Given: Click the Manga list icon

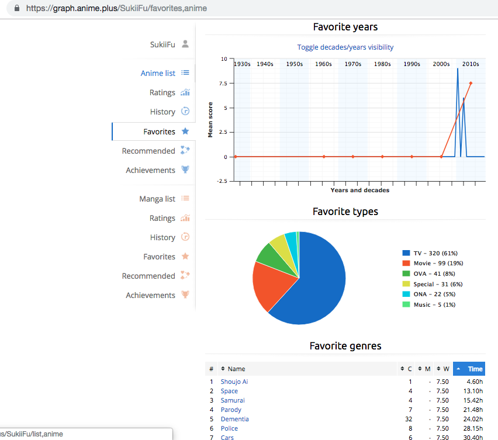Looking at the screenshot, I should 185,199.
